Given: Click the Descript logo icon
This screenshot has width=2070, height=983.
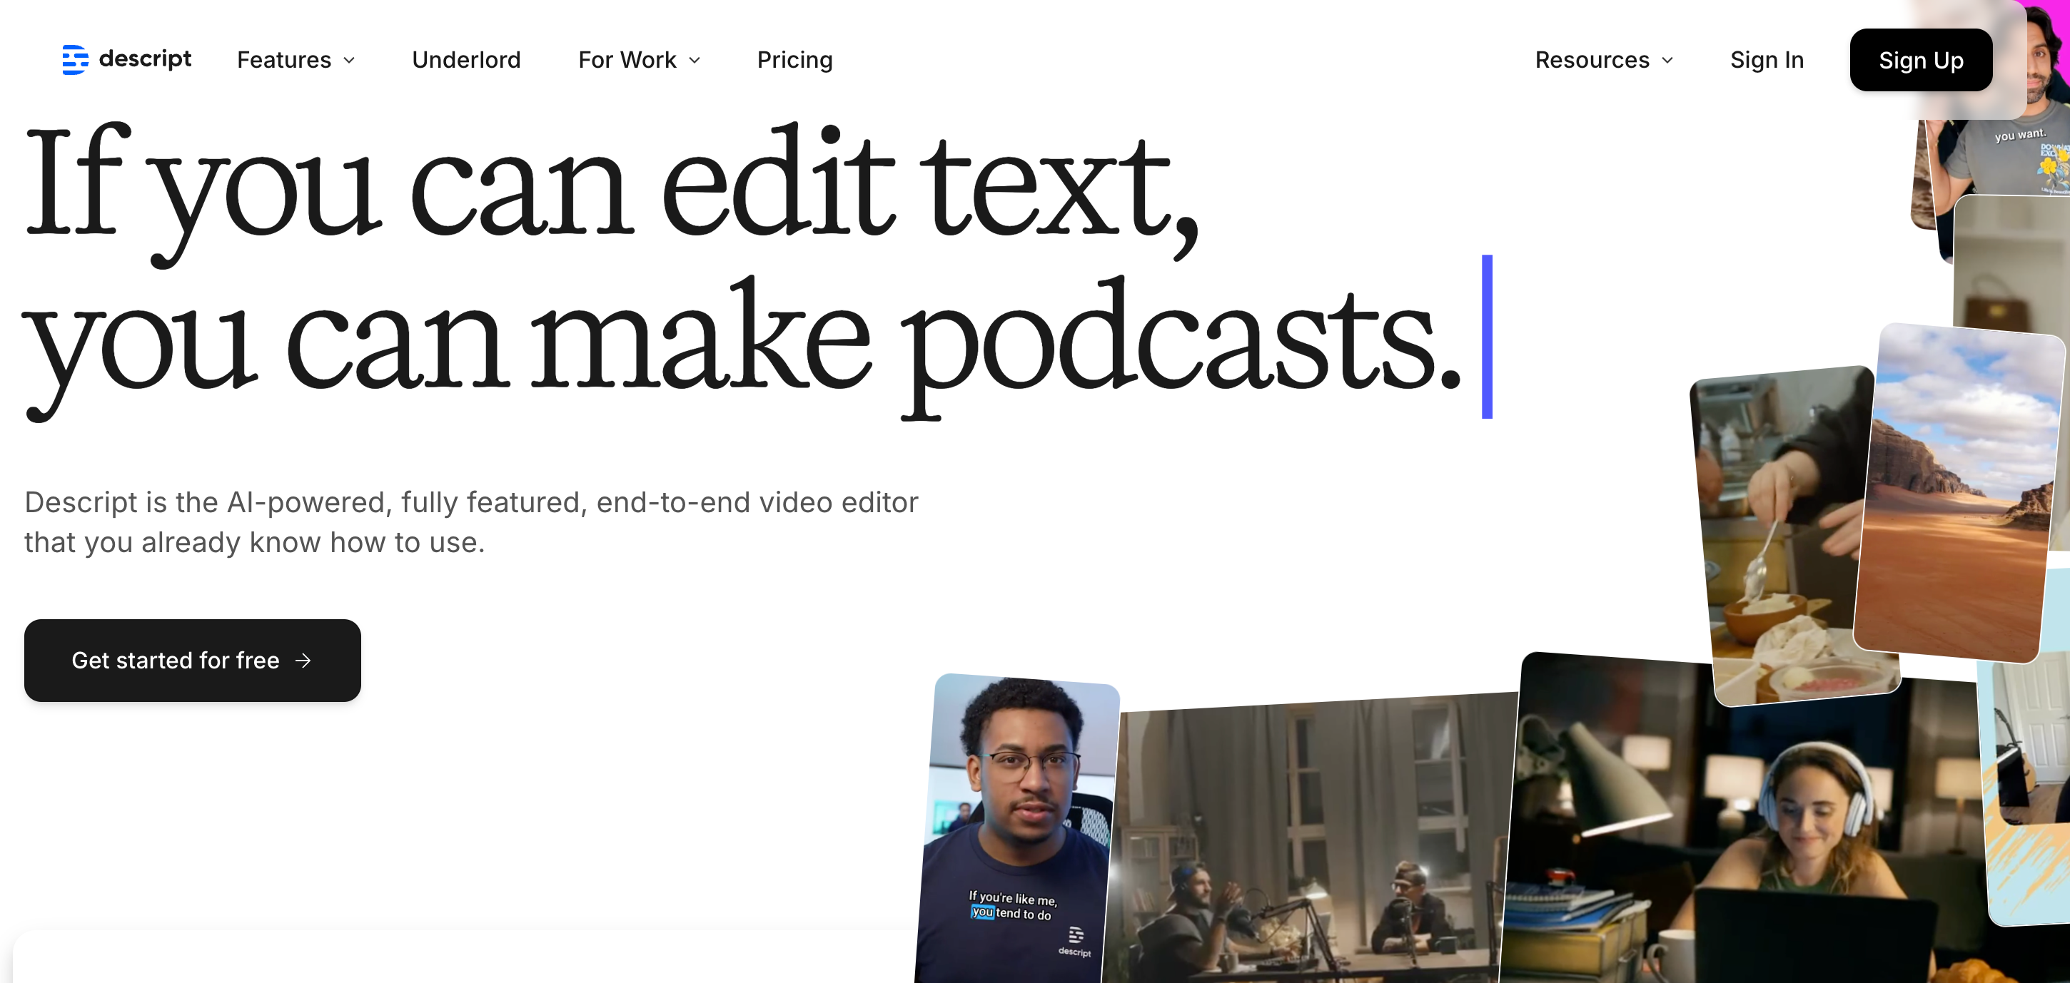Looking at the screenshot, I should click(x=75, y=59).
